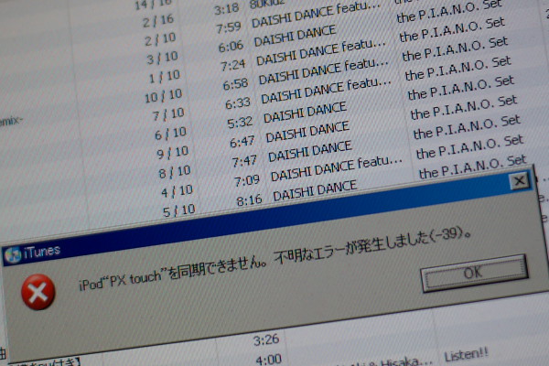Select track row numbered 10 / 10
This screenshot has height=366, width=549.
point(164,96)
